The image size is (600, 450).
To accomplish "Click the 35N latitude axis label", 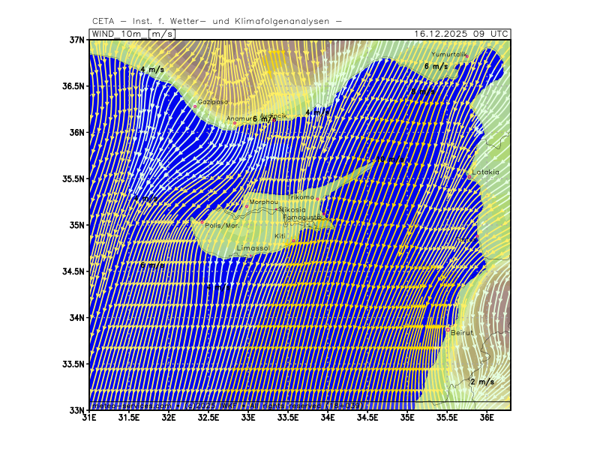I will tap(76, 225).
